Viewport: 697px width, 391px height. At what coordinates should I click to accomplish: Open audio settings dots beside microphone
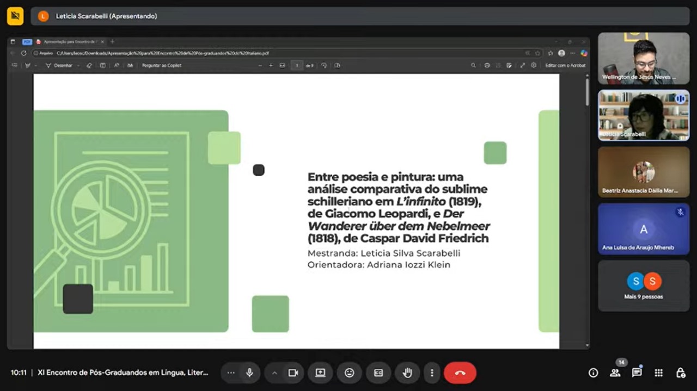(x=231, y=373)
